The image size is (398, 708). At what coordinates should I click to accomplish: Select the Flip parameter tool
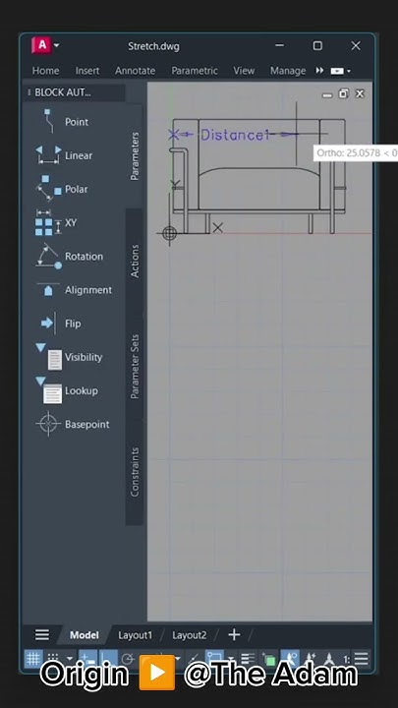[x=60, y=324]
